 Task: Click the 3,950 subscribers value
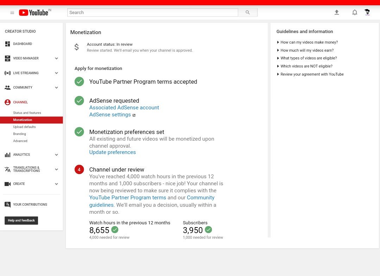point(193,230)
